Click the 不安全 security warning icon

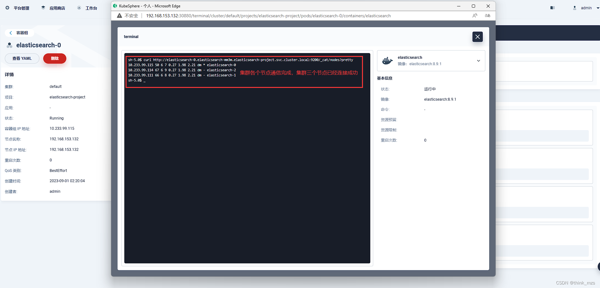[119, 15]
